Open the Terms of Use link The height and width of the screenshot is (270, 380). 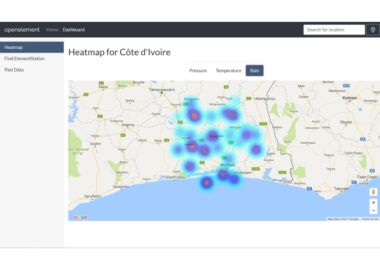pyautogui.click(x=370, y=219)
